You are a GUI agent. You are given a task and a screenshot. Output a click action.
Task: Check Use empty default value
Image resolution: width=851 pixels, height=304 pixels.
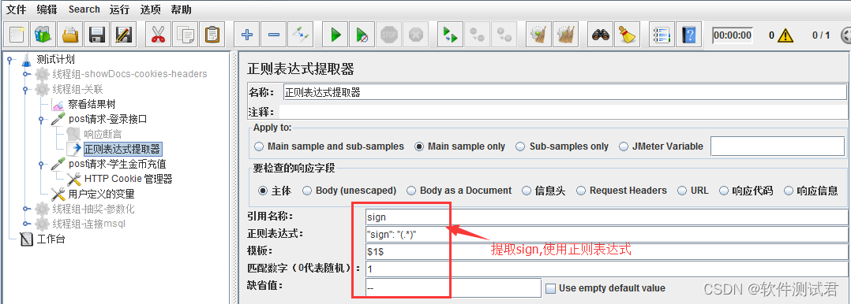550,288
